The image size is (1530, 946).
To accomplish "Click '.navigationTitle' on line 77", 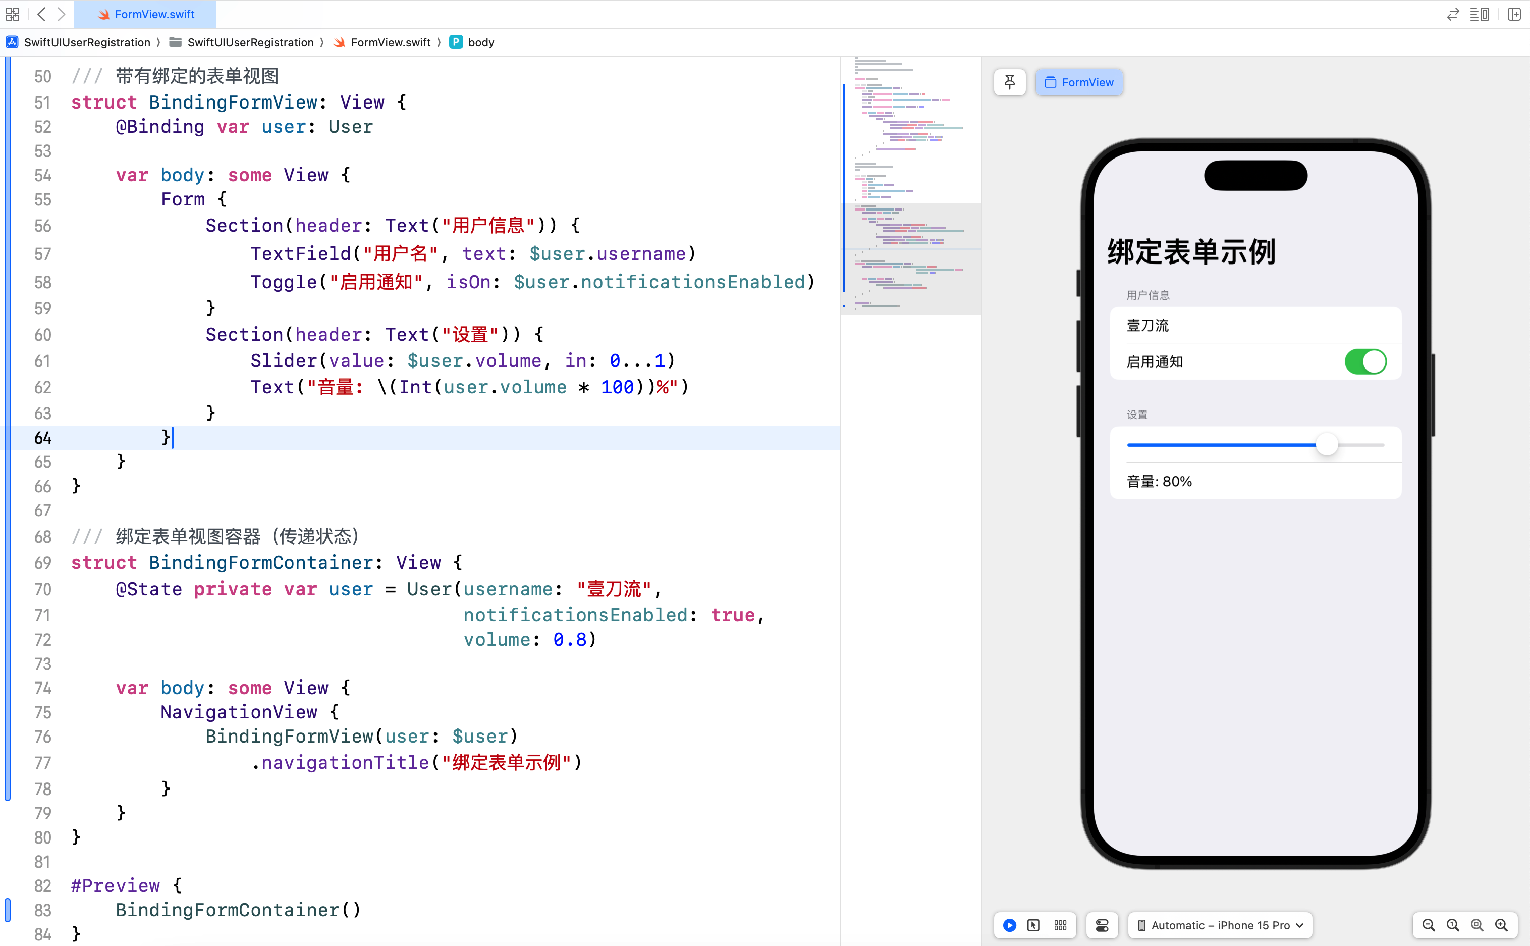I will coord(340,762).
